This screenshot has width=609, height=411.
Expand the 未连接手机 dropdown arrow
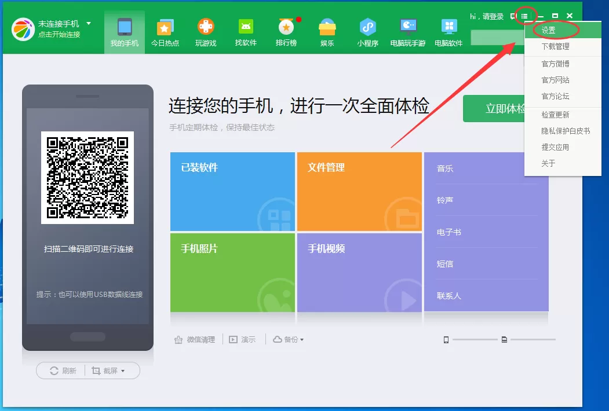point(89,23)
